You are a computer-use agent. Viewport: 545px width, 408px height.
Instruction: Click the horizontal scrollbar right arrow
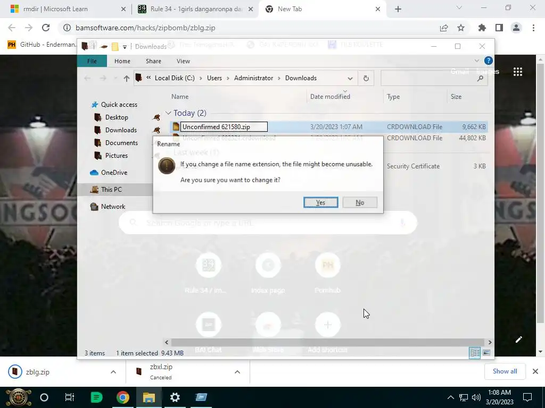tap(490, 342)
